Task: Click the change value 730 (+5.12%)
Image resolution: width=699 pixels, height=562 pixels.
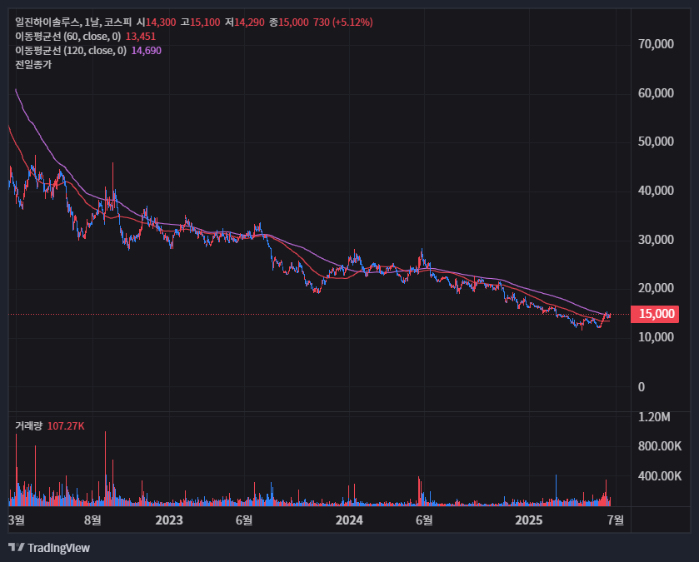Action: pos(342,22)
